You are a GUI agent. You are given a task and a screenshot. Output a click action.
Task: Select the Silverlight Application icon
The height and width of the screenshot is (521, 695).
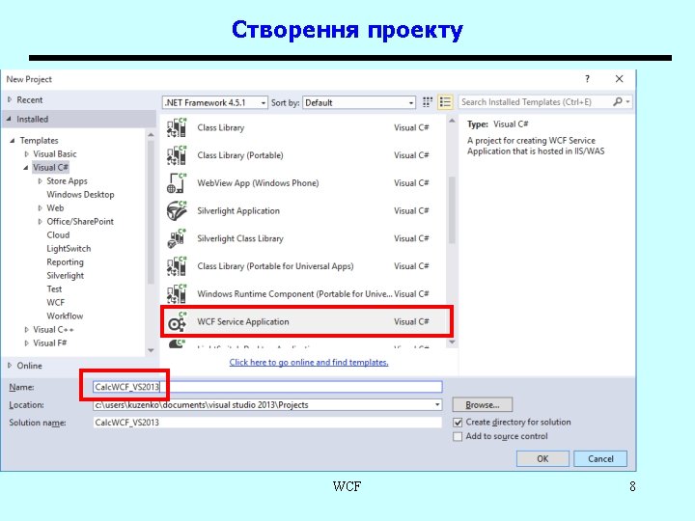(177, 211)
